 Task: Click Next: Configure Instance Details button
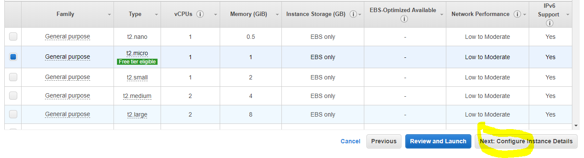point(526,141)
